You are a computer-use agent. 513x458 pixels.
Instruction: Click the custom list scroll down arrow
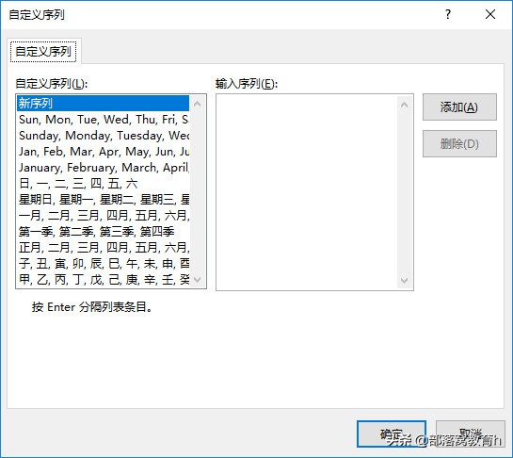(x=198, y=280)
